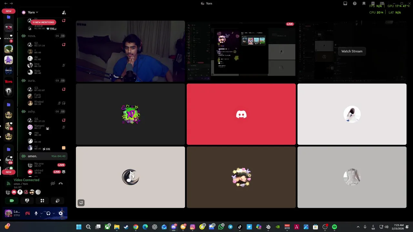Open the ONYX server icon
This screenshot has width=413, height=232.
click(9, 70)
